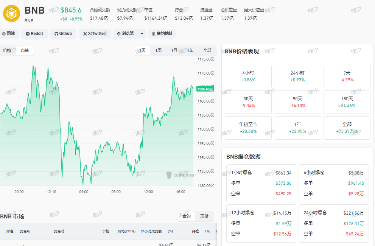Viewport: 375px width, 246px height.
Task: Switch market table to 合约
Action: (187, 216)
